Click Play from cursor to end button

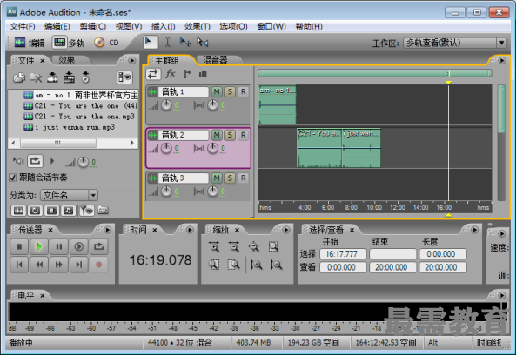coord(78,246)
